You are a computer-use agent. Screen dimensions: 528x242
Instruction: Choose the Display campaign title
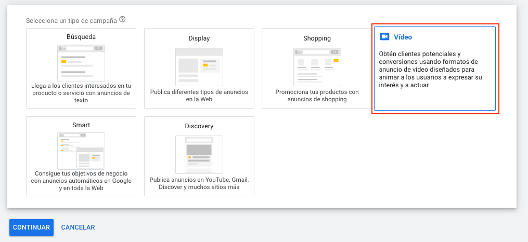pos(199,38)
